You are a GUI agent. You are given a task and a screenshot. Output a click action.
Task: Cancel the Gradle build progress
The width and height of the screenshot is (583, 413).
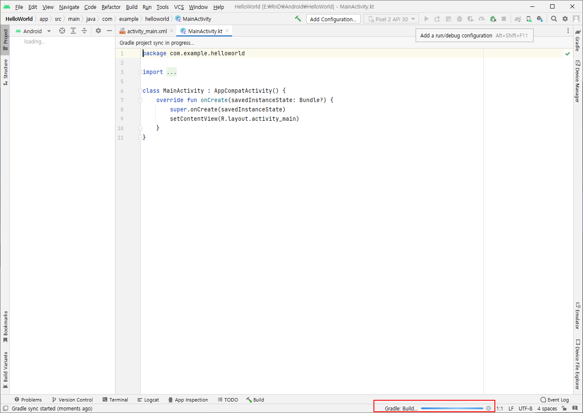[x=488, y=408]
